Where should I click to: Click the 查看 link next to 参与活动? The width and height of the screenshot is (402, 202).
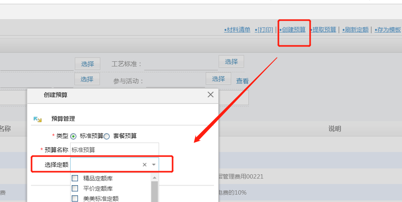(x=242, y=81)
